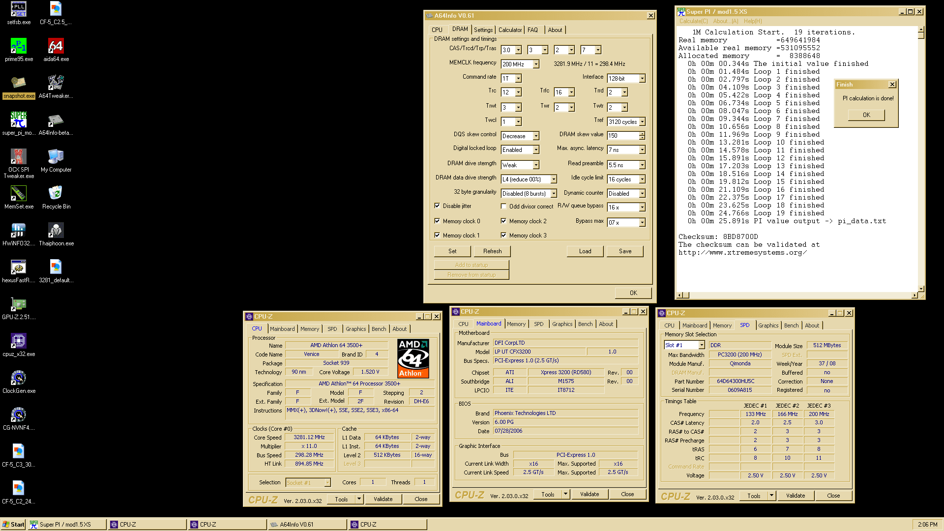Launch GPU-Z.2.51 desktop icon
Screen dimensions: 944x531
tap(19, 308)
